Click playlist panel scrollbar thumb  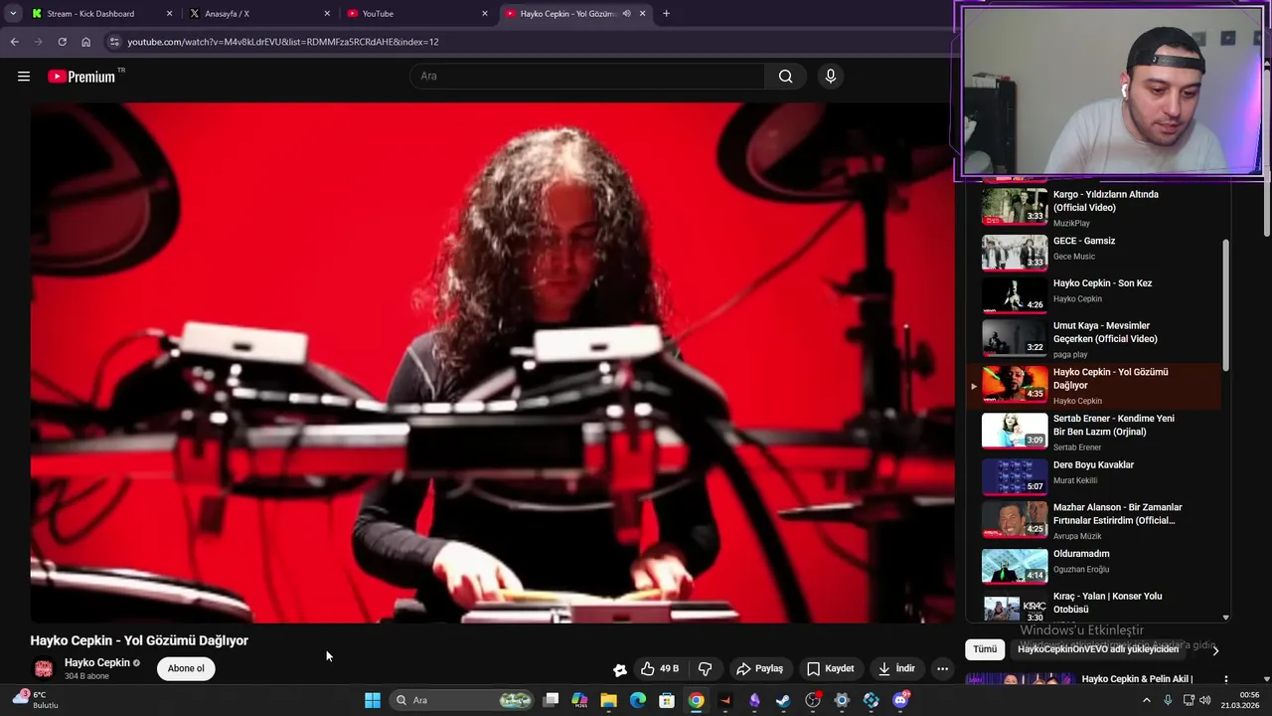[1225, 305]
